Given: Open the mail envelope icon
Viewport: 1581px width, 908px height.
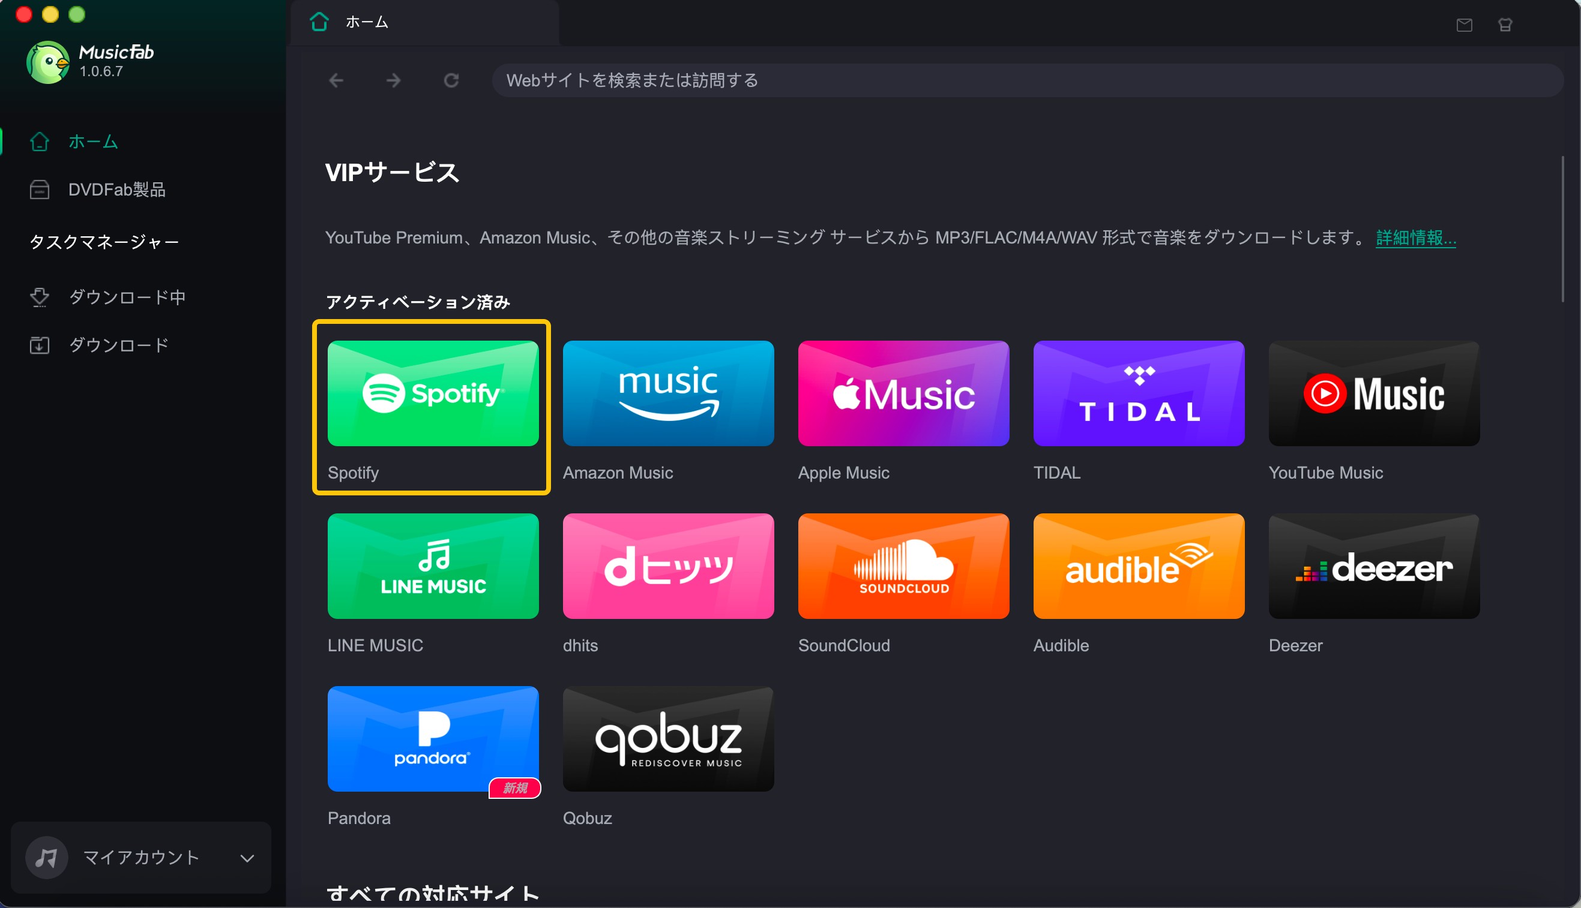Looking at the screenshot, I should click(x=1465, y=25).
